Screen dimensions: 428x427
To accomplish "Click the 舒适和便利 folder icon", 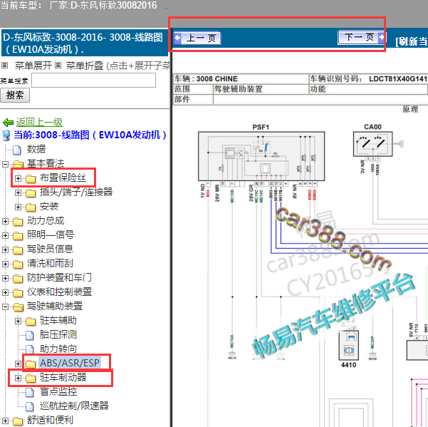I will pyautogui.click(x=18, y=421).
